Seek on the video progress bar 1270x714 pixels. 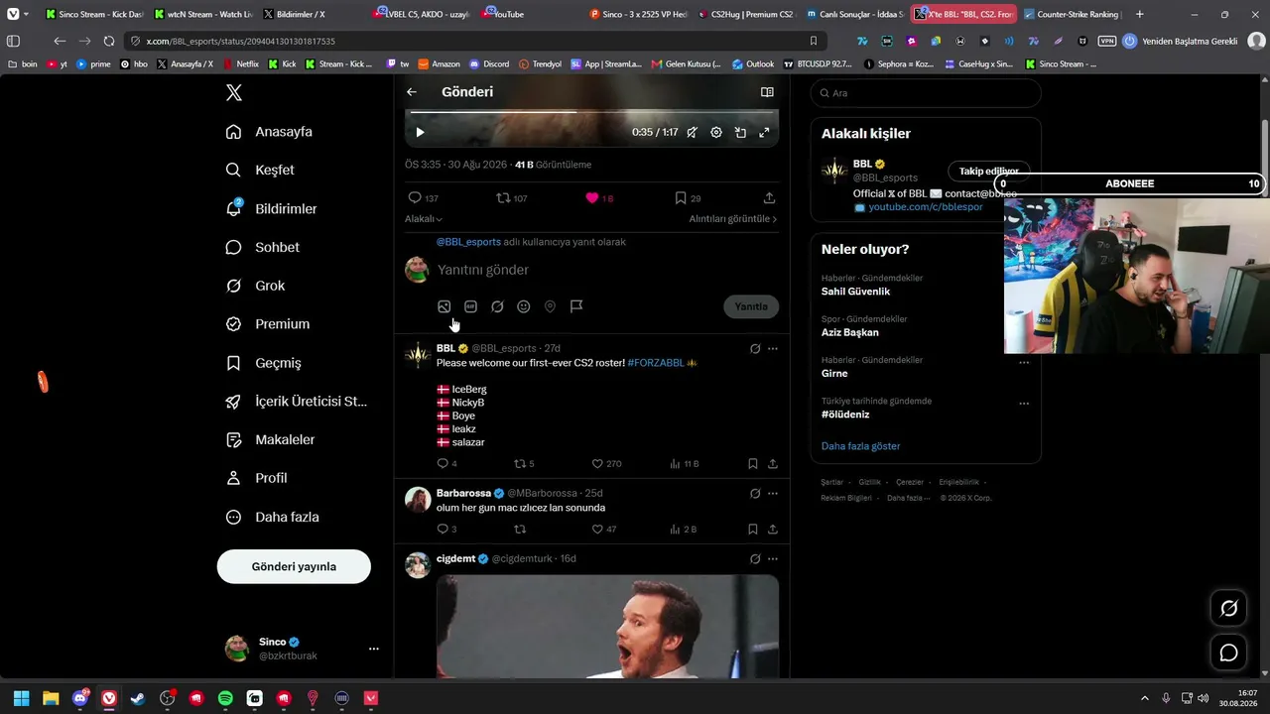(591, 111)
